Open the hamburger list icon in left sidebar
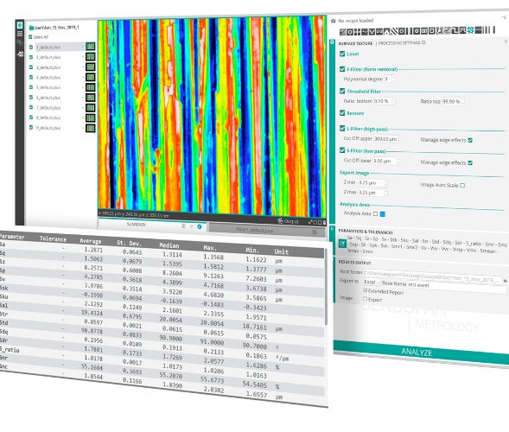Screen dimensions: 509x432 tap(20, 34)
